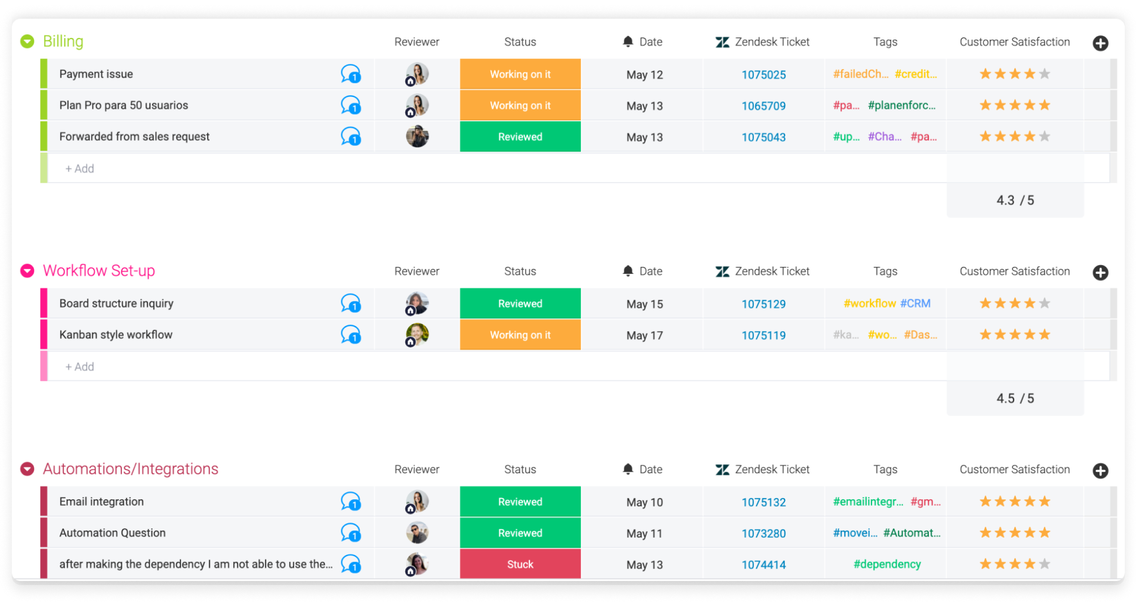Click reviewer avatar for the dependency item
The height and width of the screenshot is (604, 1136).
[x=417, y=564]
